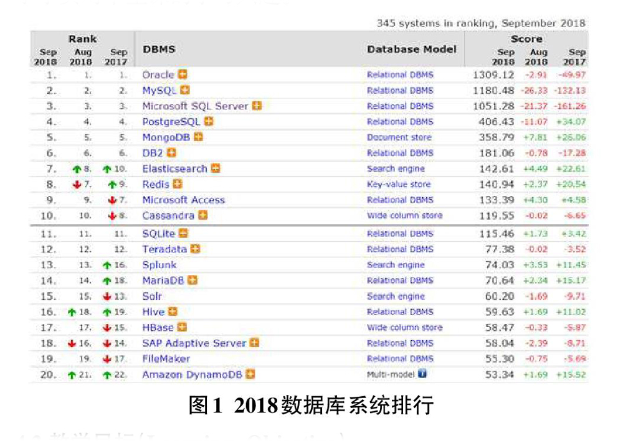Click the plus icon after Microsoft SQL Server
Viewport: 623px width, 441px height.
(x=257, y=106)
